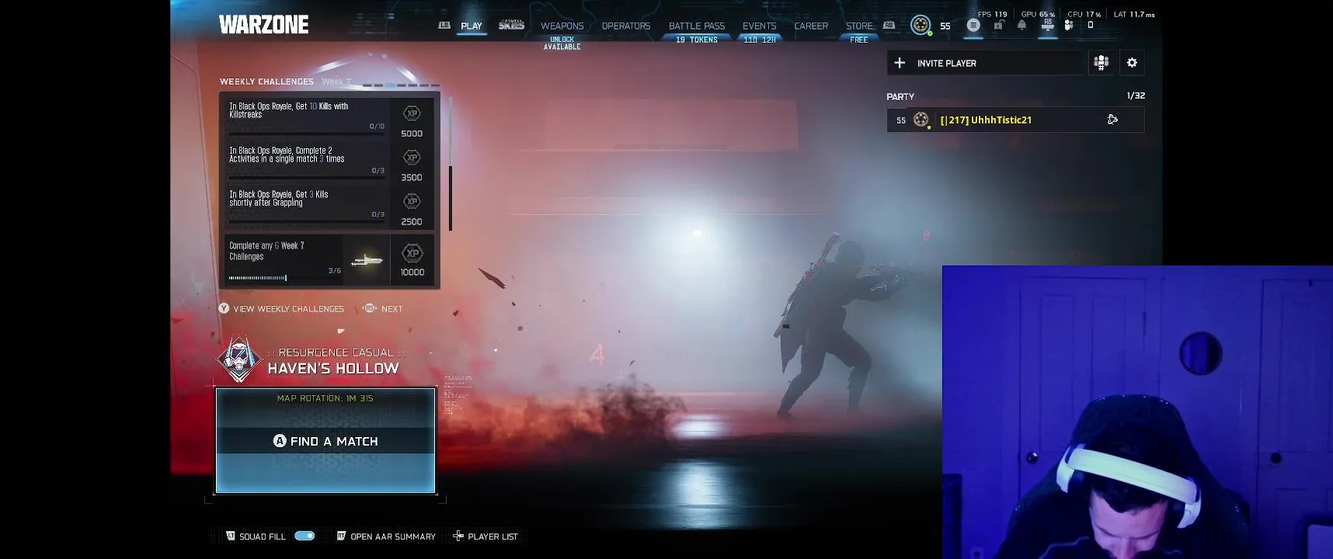Image resolution: width=1333 pixels, height=559 pixels.
Task: Click NEXT to cycle challenges
Action: (x=392, y=309)
